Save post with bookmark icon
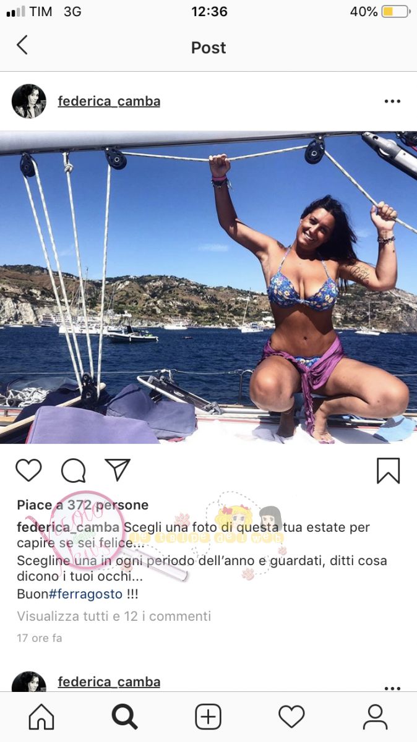Viewport: 417px width, 742px height. point(389,471)
